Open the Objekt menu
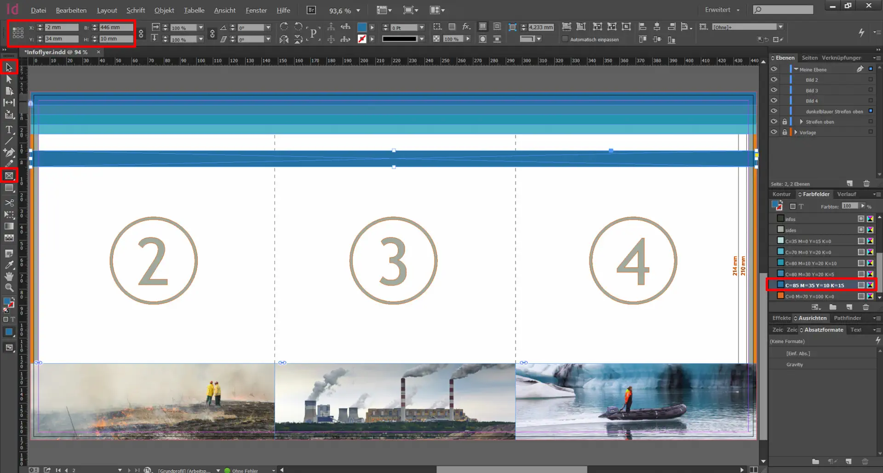 (x=164, y=10)
